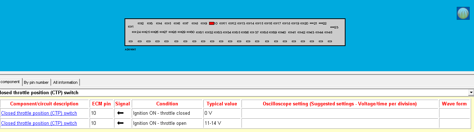The width and height of the screenshot is (474, 132).
Task: Click the signal arrow for throttle open row
Action: [121, 123]
